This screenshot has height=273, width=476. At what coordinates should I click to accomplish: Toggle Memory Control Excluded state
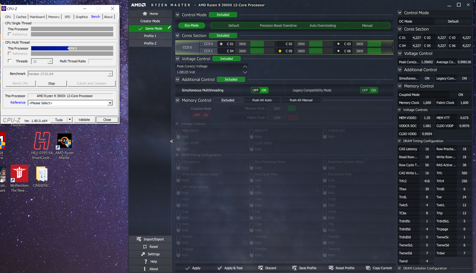pos(228,100)
